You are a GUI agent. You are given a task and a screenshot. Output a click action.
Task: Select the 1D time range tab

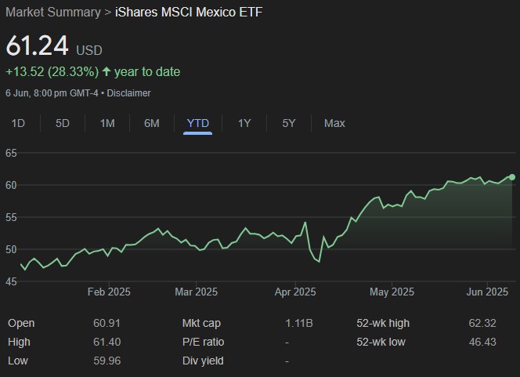(x=18, y=124)
